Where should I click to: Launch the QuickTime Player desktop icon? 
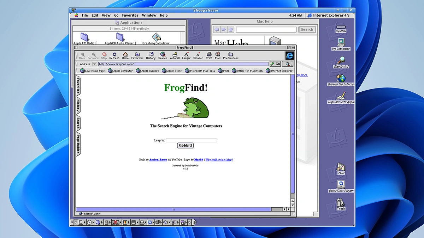(x=341, y=186)
